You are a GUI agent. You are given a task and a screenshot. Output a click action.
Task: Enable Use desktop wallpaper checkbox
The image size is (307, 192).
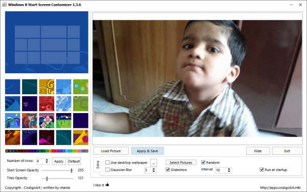tap(107, 162)
